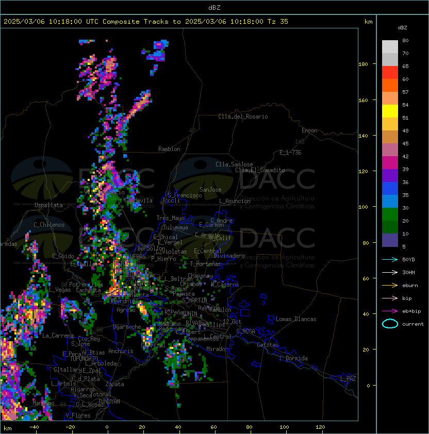Select the bright yellow swatch between 54 and 51
Screen dimensions: 429x434
pyautogui.click(x=390, y=111)
